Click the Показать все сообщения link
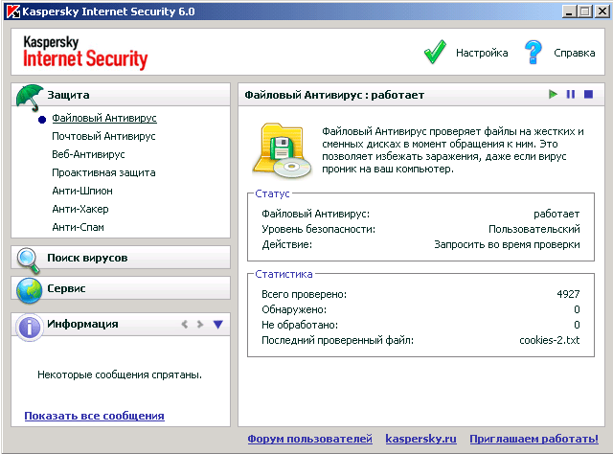The image size is (613, 454). click(94, 416)
